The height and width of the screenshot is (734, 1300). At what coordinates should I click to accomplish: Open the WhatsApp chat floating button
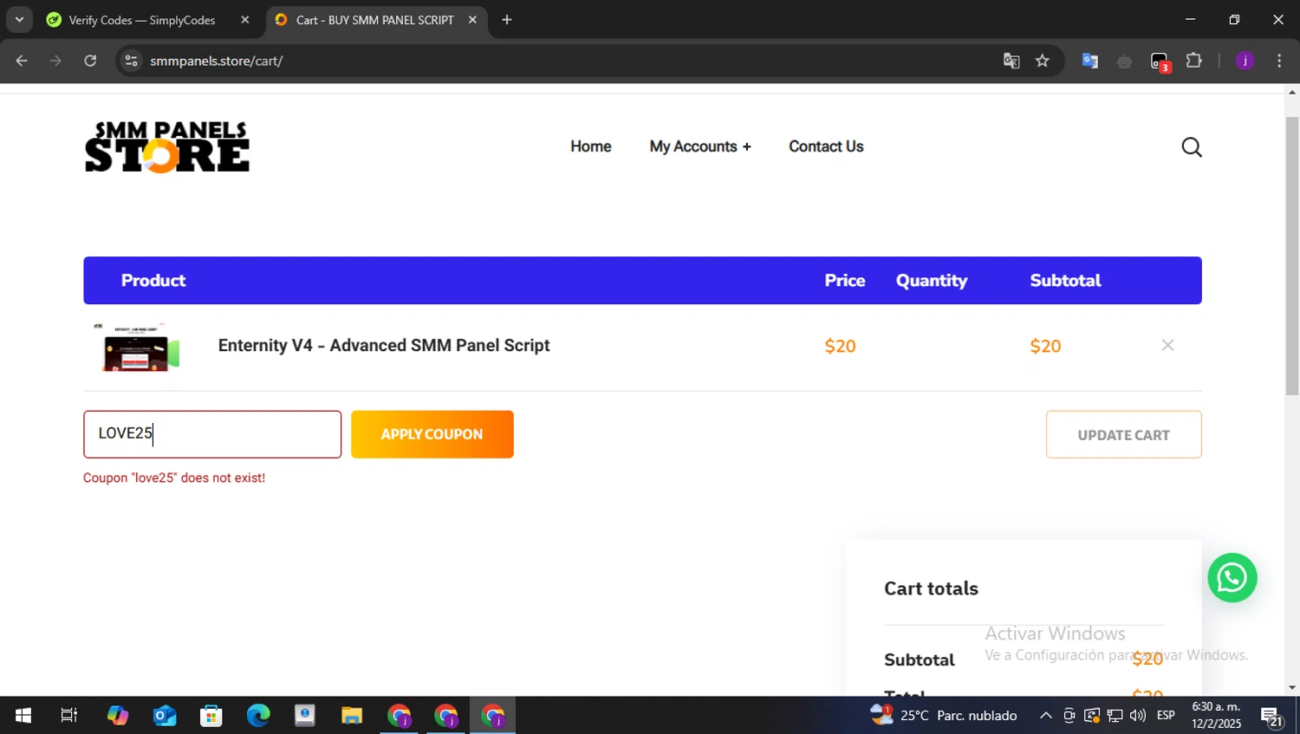click(x=1232, y=578)
